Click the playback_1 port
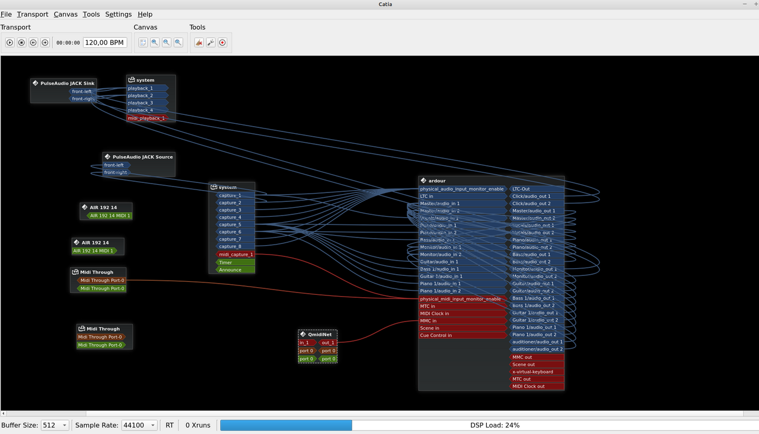Screen dimensions: 759x434 tap(148, 88)
